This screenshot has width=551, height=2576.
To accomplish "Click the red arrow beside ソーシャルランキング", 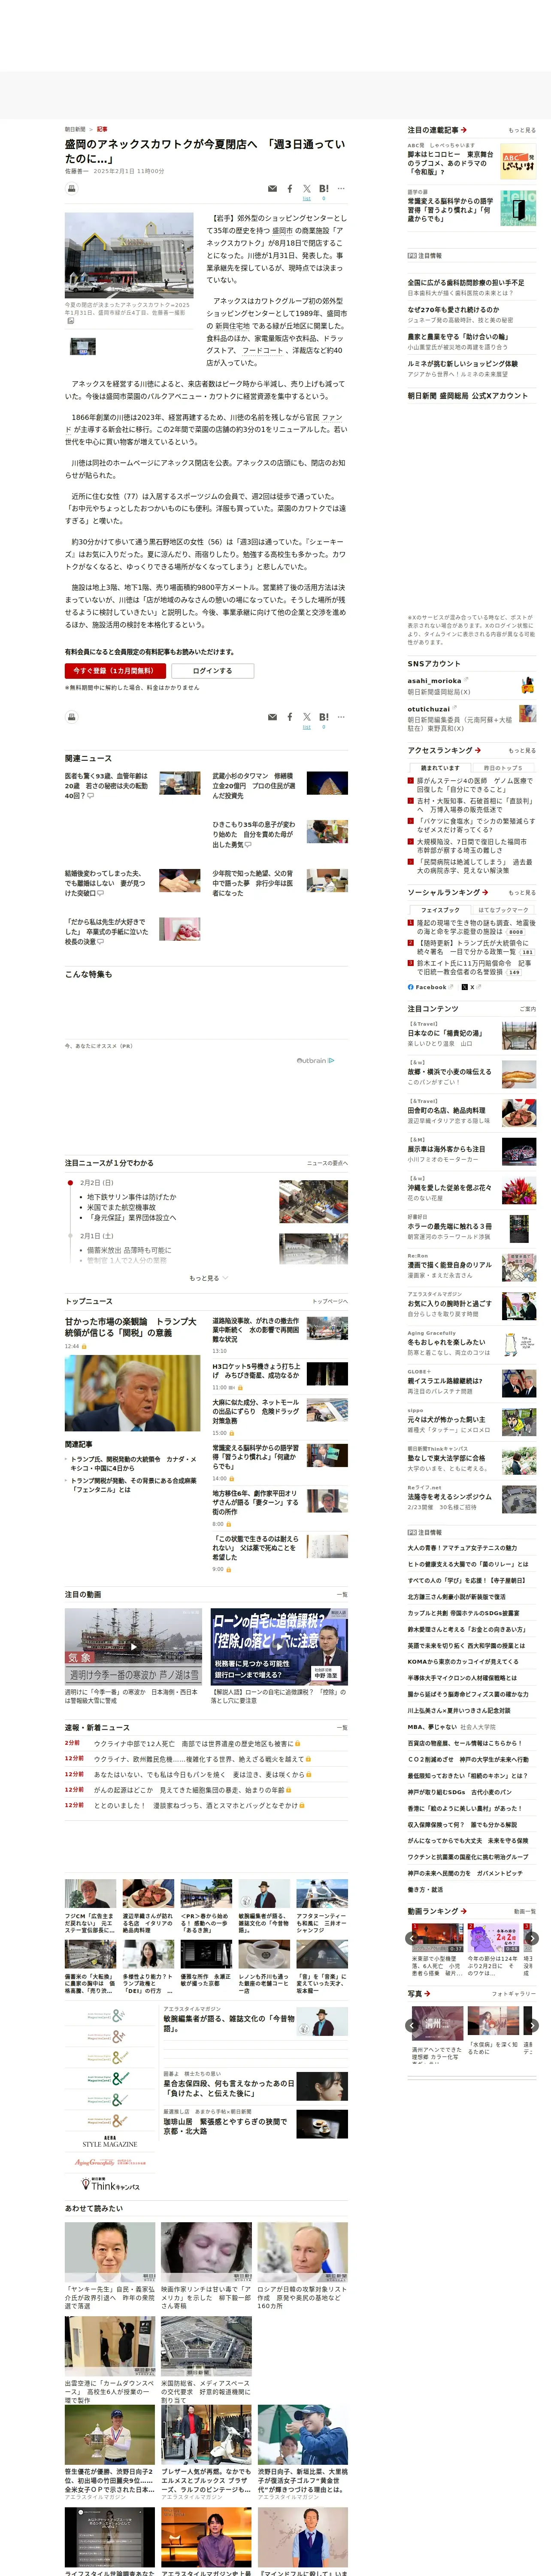I will [x=485, y=892].
